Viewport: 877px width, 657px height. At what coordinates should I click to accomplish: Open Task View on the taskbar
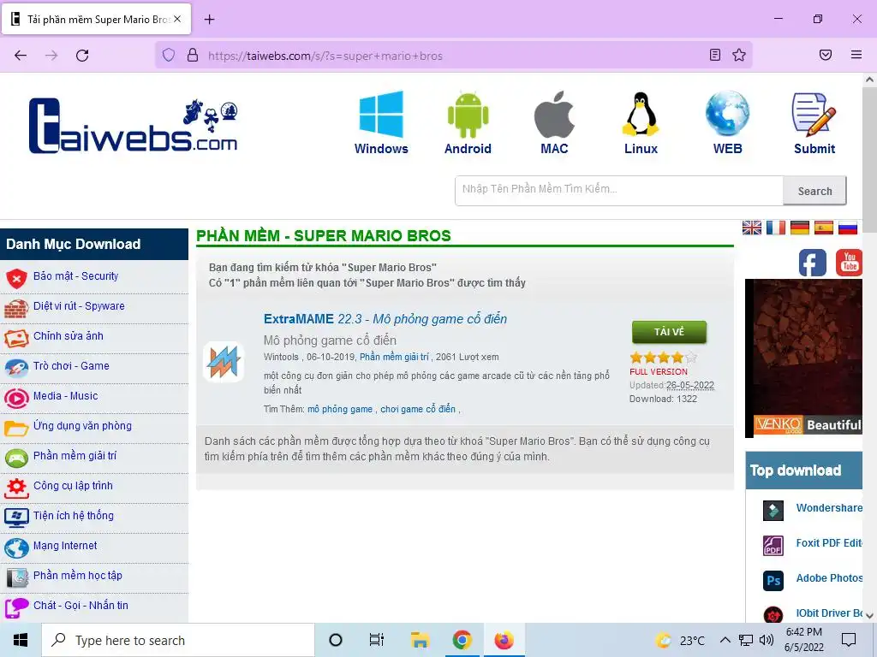[377, 640]
